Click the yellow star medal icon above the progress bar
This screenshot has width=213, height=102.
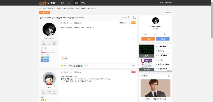[x=42, y=51]
